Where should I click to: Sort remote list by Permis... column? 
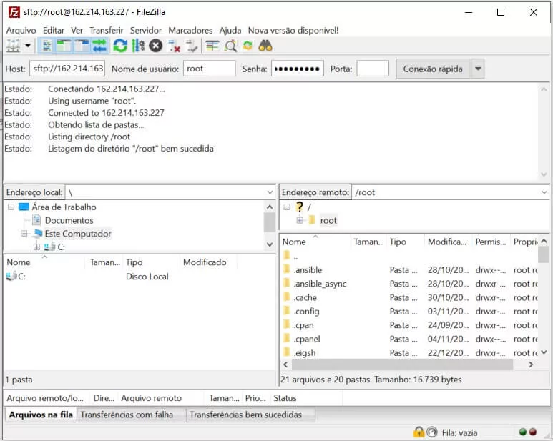click(x=491, y=242)
